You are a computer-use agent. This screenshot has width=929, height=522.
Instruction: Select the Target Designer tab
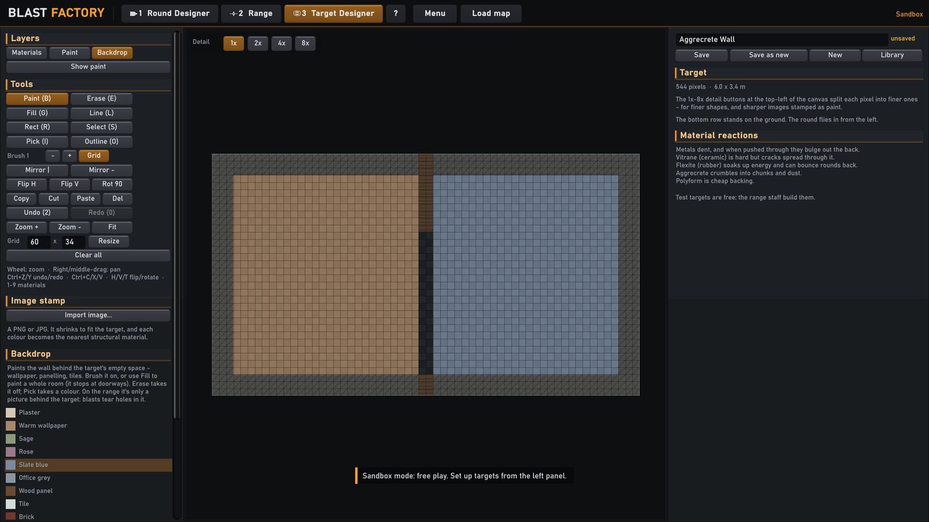333,13
